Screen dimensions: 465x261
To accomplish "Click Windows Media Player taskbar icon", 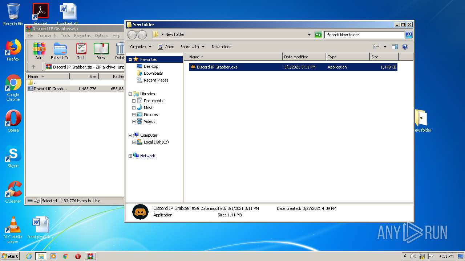I will [53, 256].
